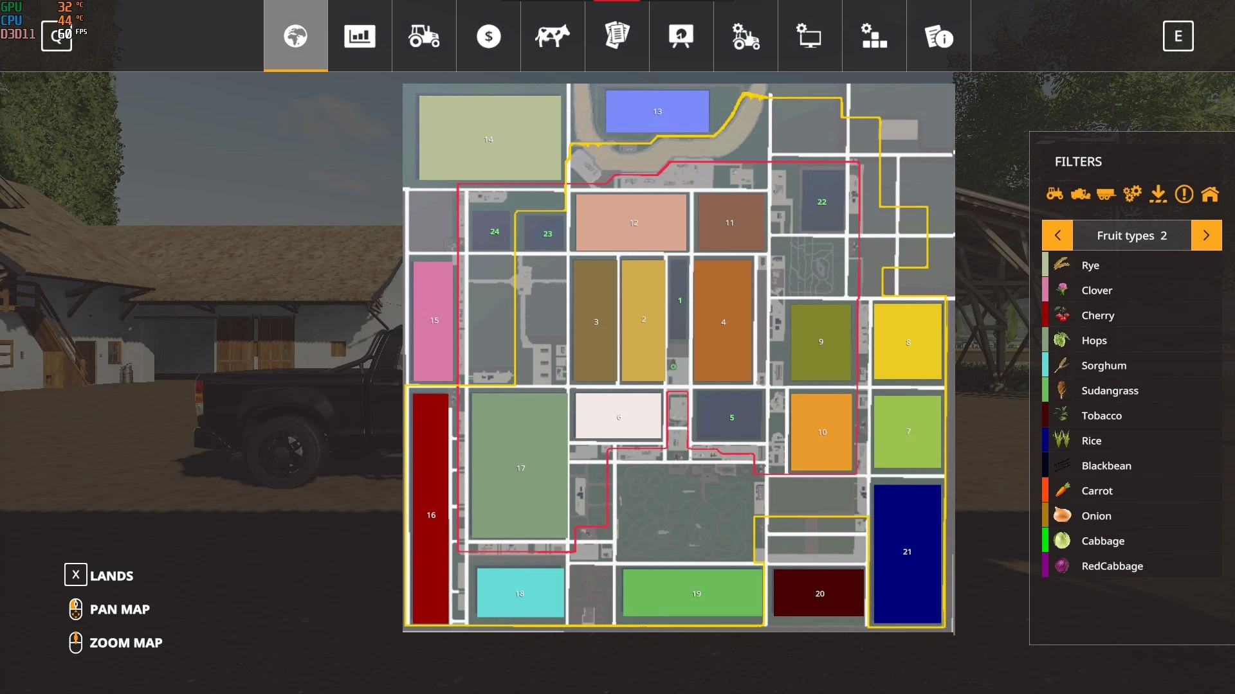Select the Sorghum fruit type entry
This screenshot has width=1235, height=694.
pos(1104,366)
